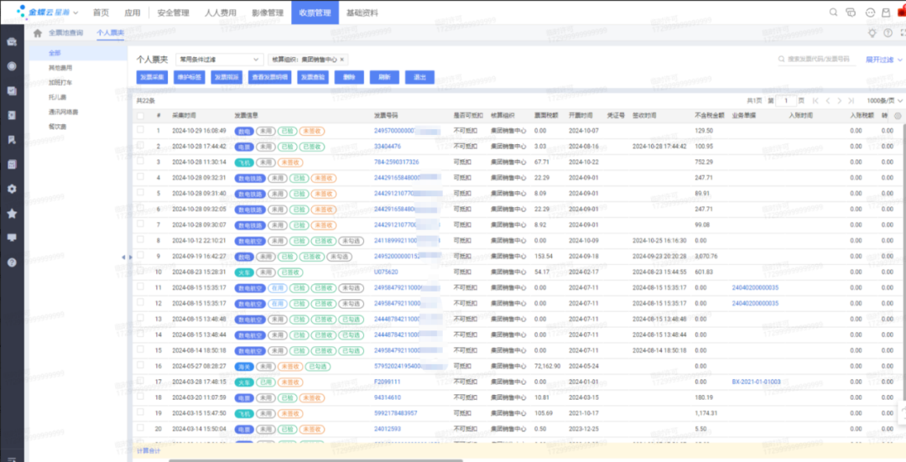Open business document link BX-2021-01-01003
The width and height of the screenshot is (906, 462).
click(757, 382)
